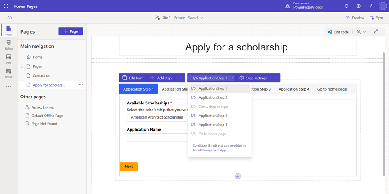Screen dimensions: 389x194
Task: Click the orange Next button
Action: click(129, 166)
